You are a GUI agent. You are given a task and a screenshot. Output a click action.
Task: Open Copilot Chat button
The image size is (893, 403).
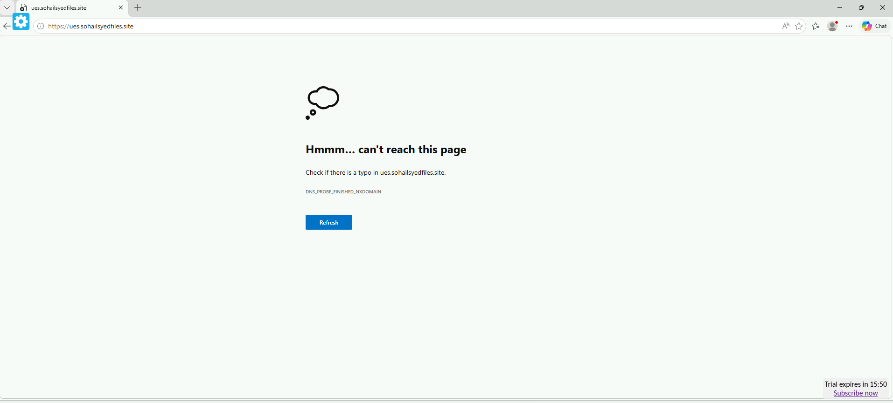click(x=874, y=26)
